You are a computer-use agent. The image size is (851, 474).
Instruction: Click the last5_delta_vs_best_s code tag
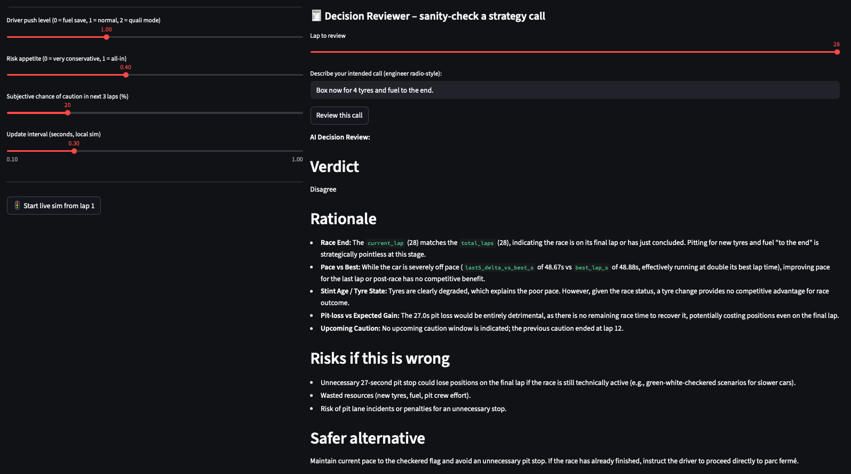click(x=499, y=267)
